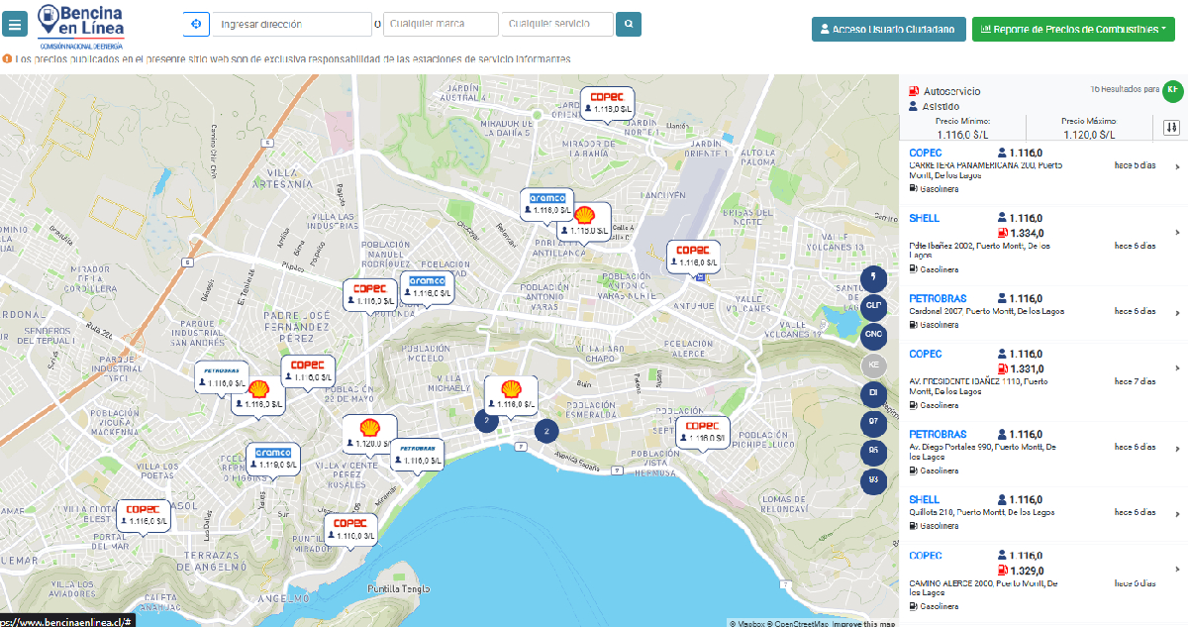Viewport: 1188px width, 627px height.
Task: Click Acceso Usuario Ciudadano button
Action: [x=888, y=30]
